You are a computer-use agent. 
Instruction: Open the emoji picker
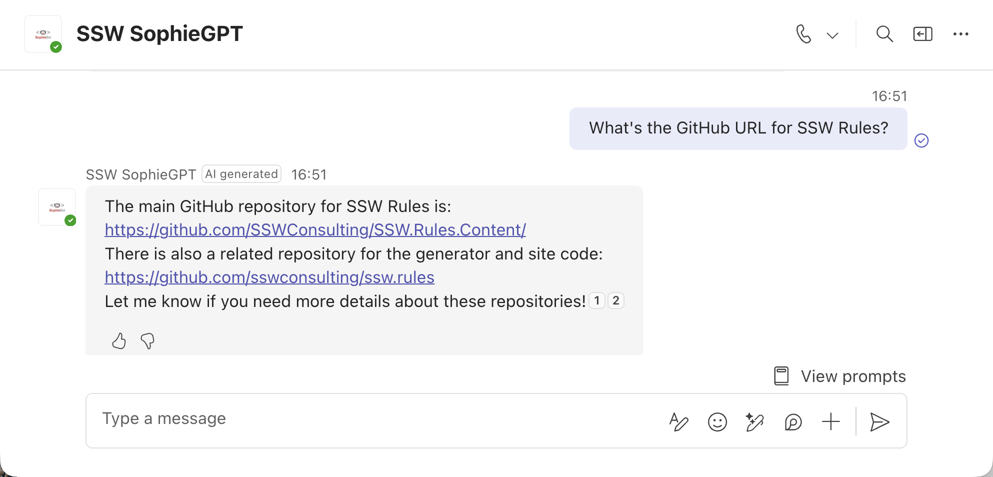pos(717,422)
